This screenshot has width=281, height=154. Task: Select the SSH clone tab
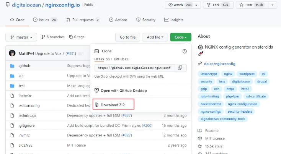click(x=109, y=59)
